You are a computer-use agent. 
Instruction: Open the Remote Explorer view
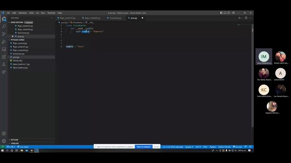tap(4, 49)
